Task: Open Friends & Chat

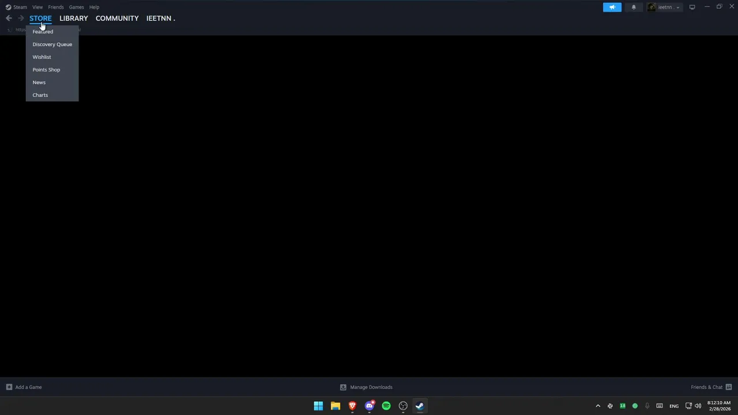Action: (711, 387)
